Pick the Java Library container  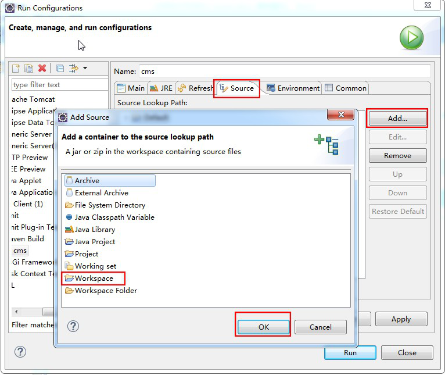95,230
